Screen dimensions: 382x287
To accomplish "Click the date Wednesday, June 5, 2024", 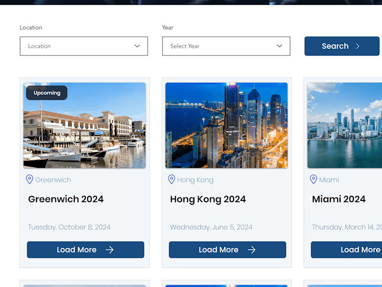I will click(x=211, y=227).
